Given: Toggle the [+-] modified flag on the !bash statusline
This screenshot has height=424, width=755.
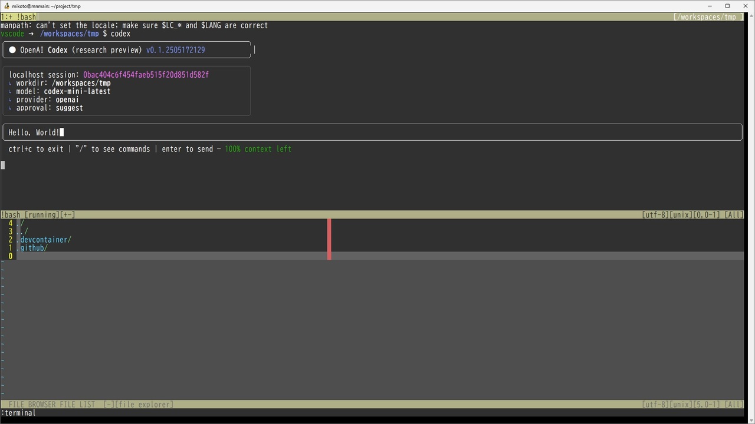Looking at the screenshot, I should pos(68,215).
